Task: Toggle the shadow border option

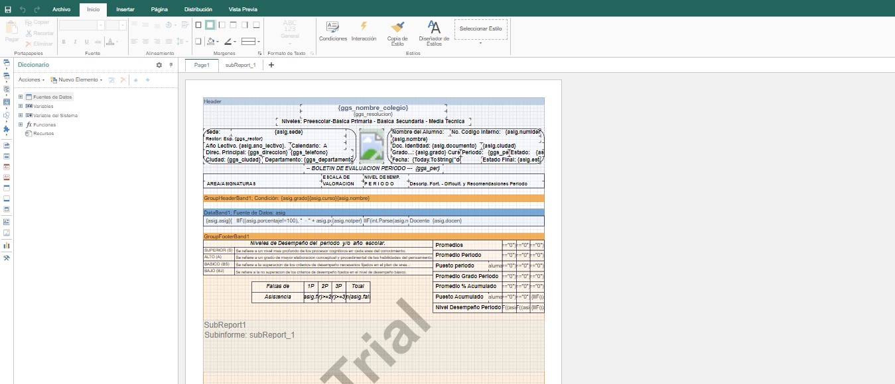Action: click(198, 41)
